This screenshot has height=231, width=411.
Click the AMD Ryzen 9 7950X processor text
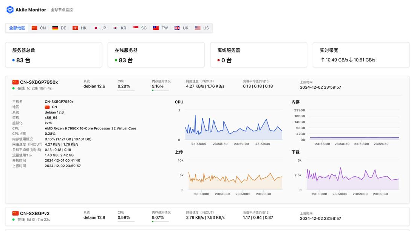click(x=90, y=128)
